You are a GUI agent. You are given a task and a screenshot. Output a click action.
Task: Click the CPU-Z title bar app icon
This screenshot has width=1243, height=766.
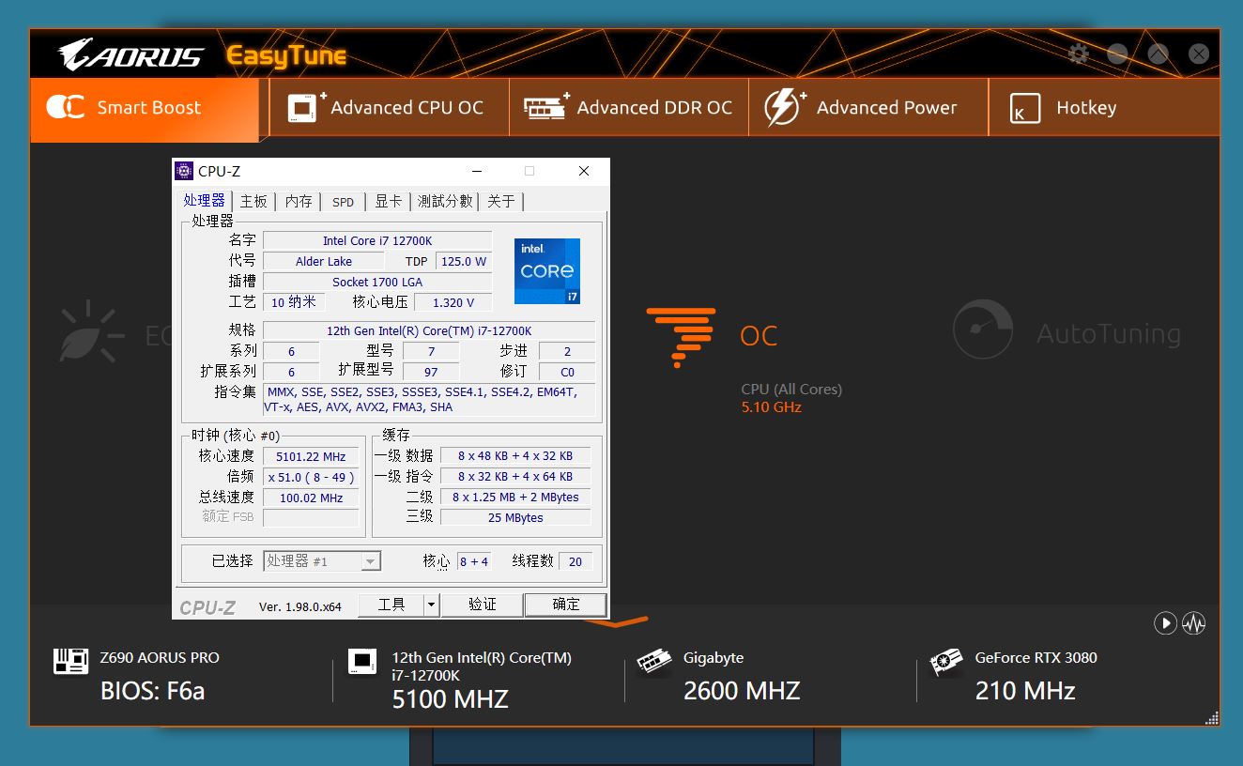coord(184,171)
